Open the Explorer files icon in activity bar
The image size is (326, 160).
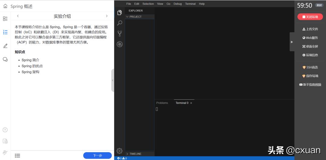pos(120,13)
